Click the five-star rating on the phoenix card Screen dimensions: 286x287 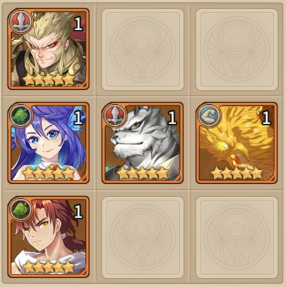coord(237,173)
